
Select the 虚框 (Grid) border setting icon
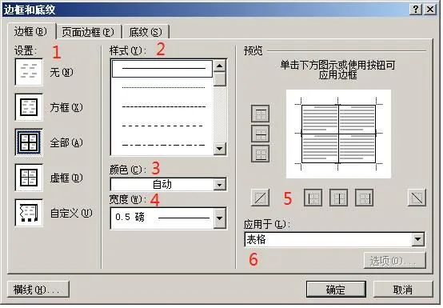click(x=29, y=178)
